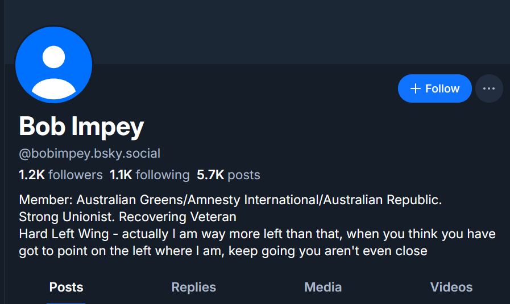Click the "Strong Unionist. Recovering Veteran" line
Image resolution: width=510 pixels, height=304 pixels.
(x=127, y=217)
